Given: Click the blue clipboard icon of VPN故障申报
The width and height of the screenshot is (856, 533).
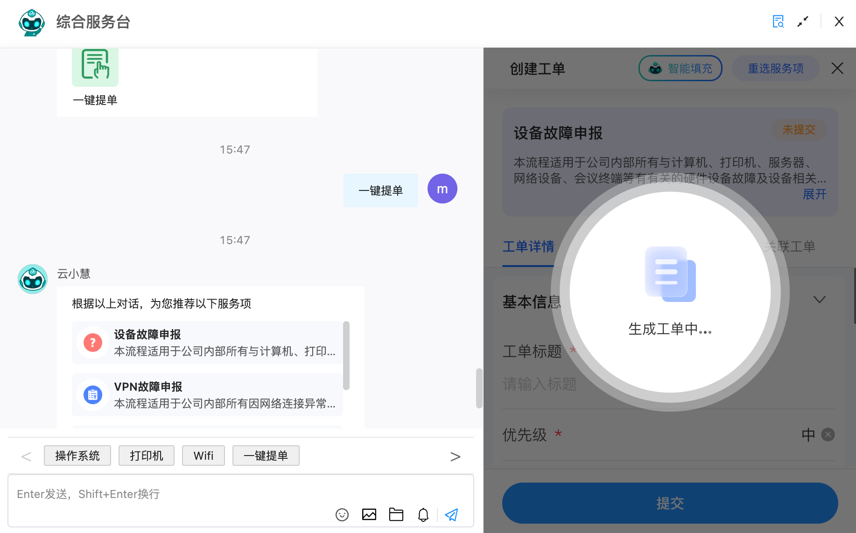Looking at the screenshot, I should (x=92, y=395).
